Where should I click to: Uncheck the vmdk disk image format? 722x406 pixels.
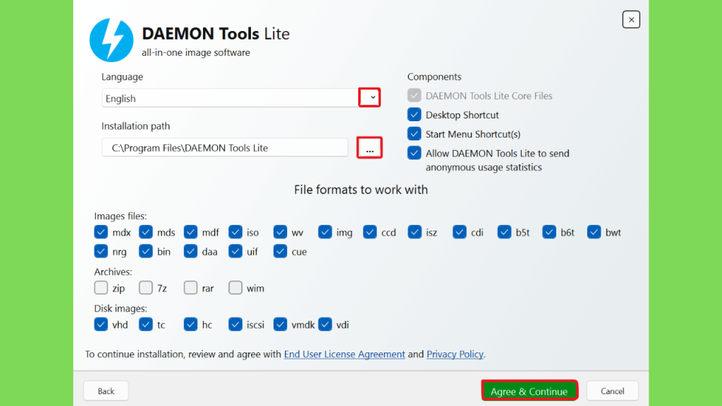pos(281,324)
